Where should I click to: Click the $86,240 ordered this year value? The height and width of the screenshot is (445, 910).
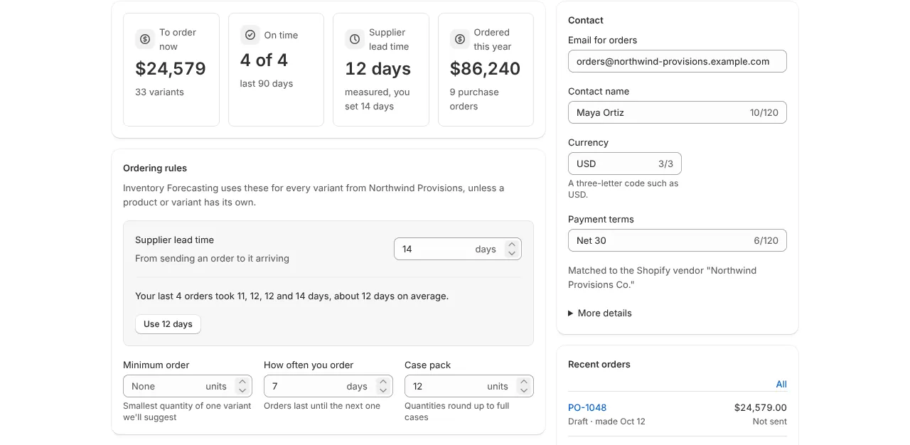(486, 69)
